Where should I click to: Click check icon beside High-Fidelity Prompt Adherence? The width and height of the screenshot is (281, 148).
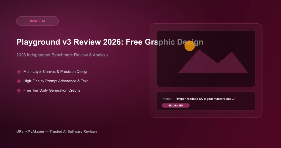click(19, 81)
